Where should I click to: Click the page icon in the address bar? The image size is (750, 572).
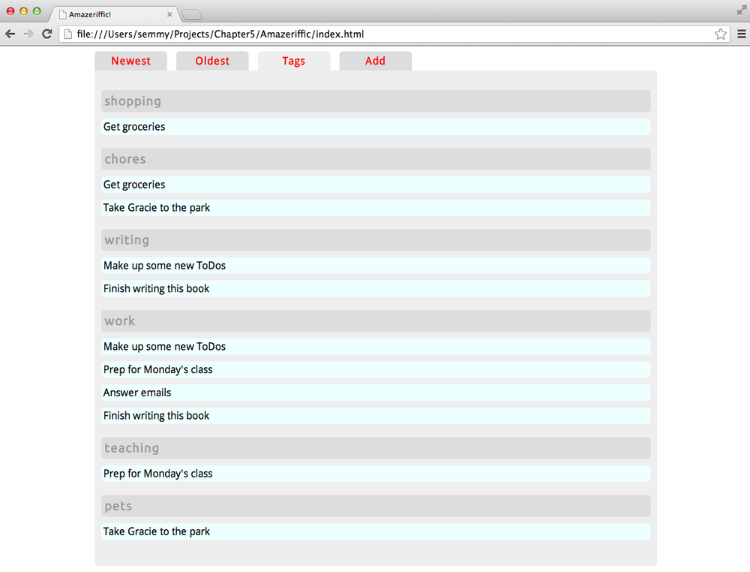pyautogui.click(x=67, y=34)
